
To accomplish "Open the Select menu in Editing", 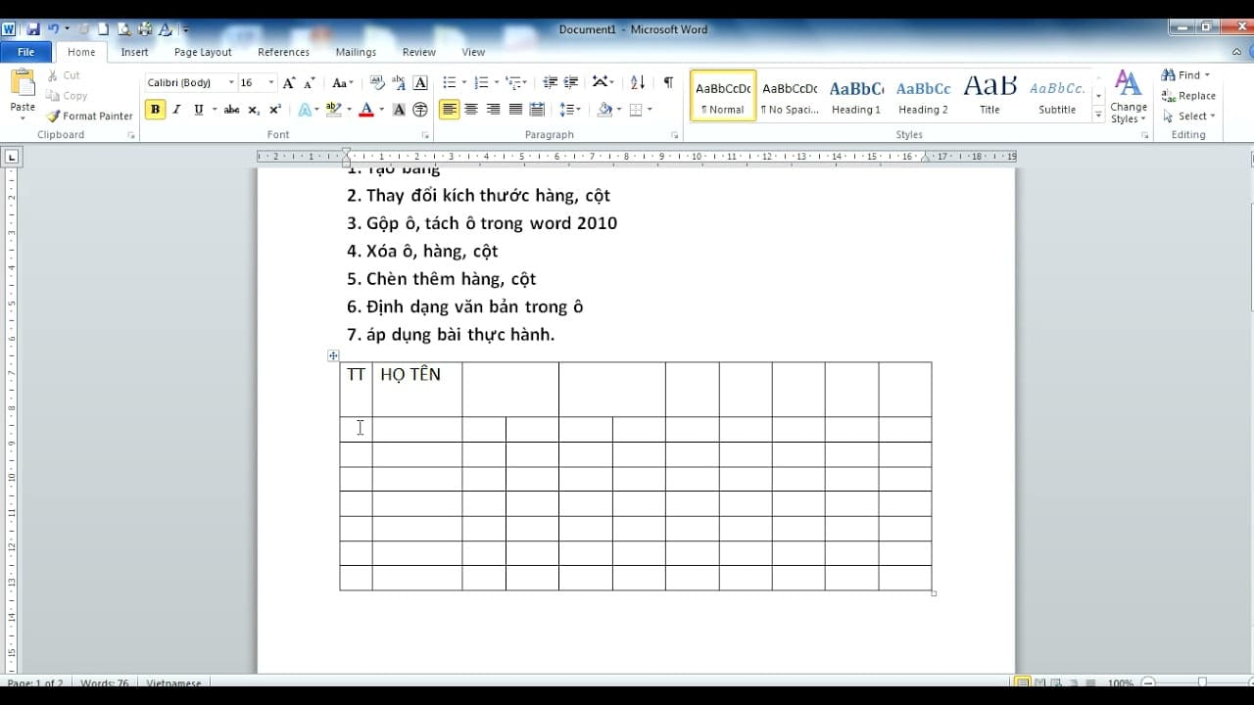I will pyautogui.click(x=1188, y=117).
